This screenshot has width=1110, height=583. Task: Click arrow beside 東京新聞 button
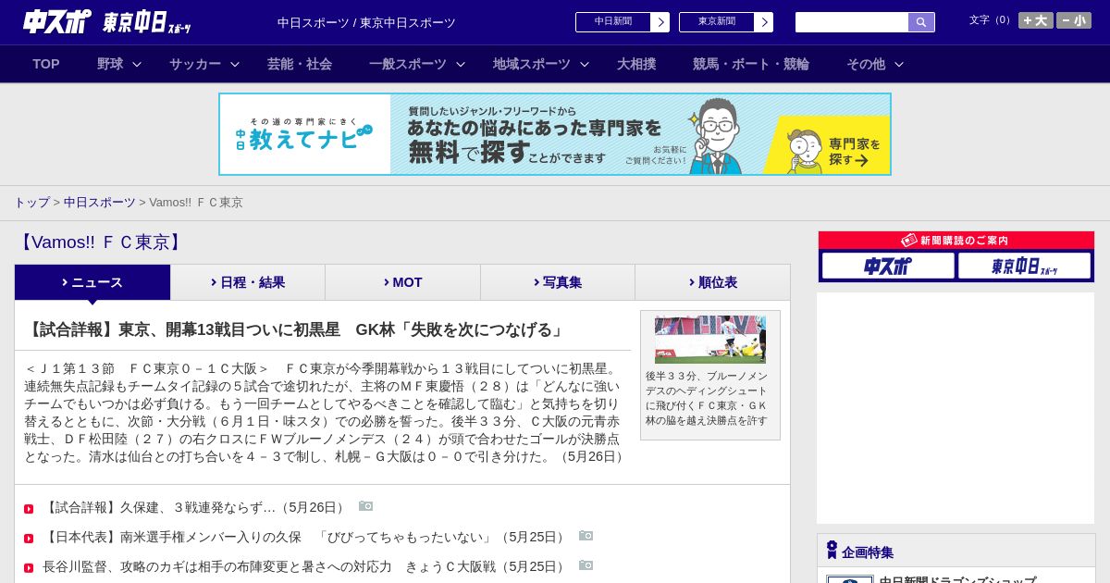point(764,22)
